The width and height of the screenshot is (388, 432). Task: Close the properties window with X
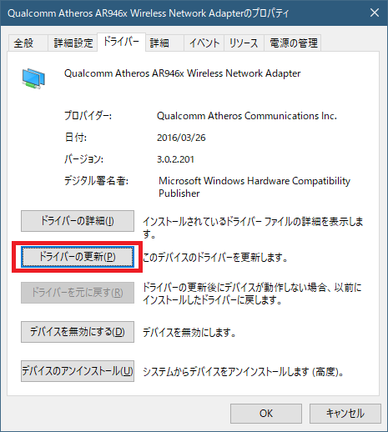tap(375, 13)
